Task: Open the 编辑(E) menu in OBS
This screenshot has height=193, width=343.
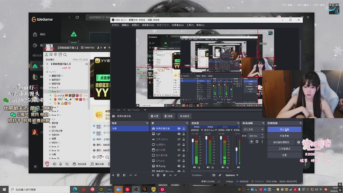Action: tap(125, 25)
